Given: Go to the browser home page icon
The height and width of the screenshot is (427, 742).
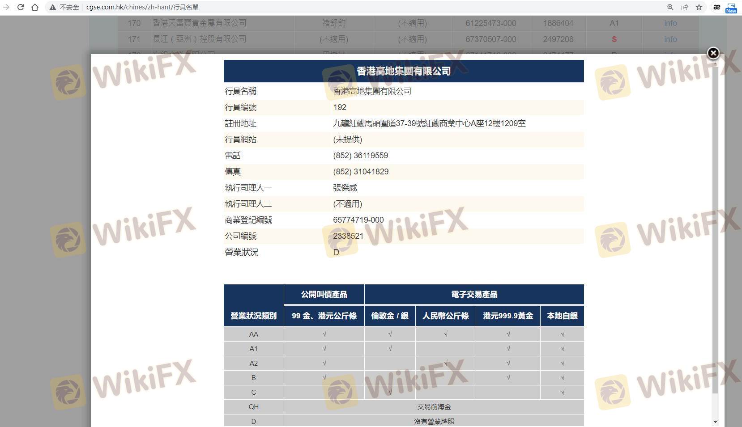Looking at the screenshot, I should 35,7.
